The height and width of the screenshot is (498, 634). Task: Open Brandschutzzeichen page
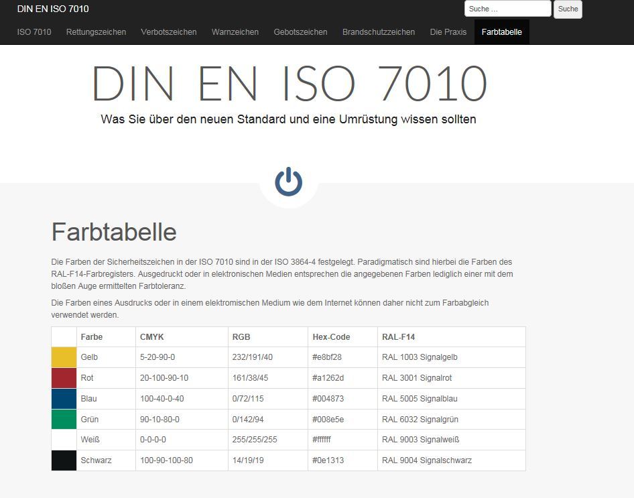[x=379, y=32]
